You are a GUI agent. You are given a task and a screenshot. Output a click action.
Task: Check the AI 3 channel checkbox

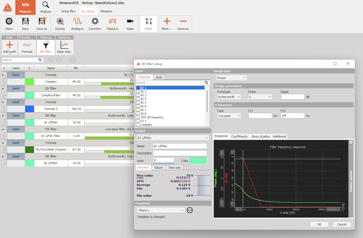(138, 95)
